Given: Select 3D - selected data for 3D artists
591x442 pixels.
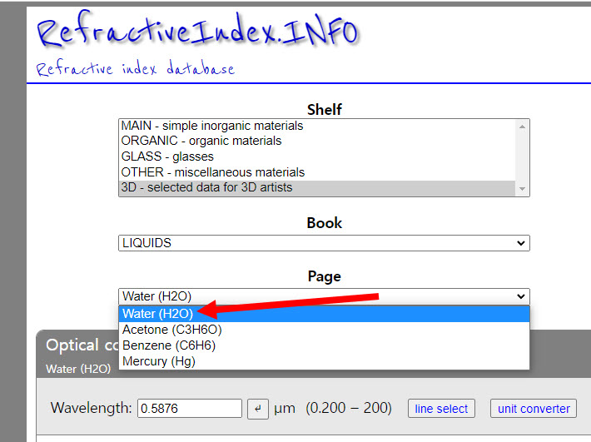Looking at the screenshot, I should click(x=317, y=187).
